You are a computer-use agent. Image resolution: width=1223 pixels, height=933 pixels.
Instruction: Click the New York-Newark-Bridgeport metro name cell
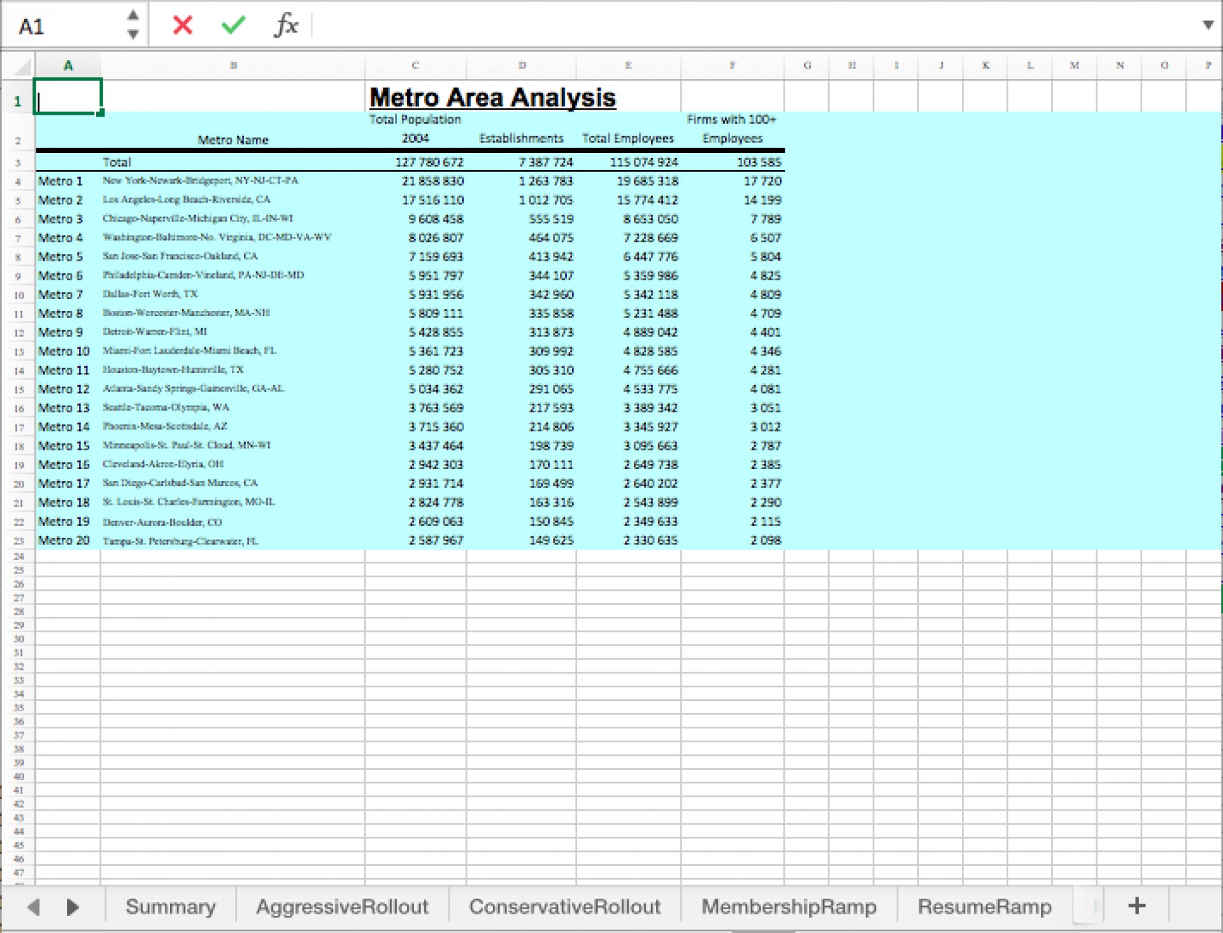(x=233, y=181)
